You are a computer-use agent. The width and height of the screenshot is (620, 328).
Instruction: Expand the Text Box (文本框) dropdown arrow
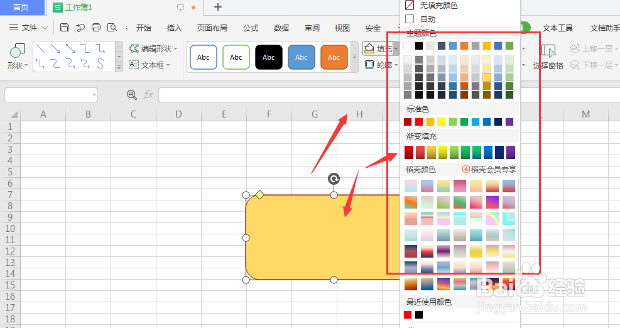(168, 65)
